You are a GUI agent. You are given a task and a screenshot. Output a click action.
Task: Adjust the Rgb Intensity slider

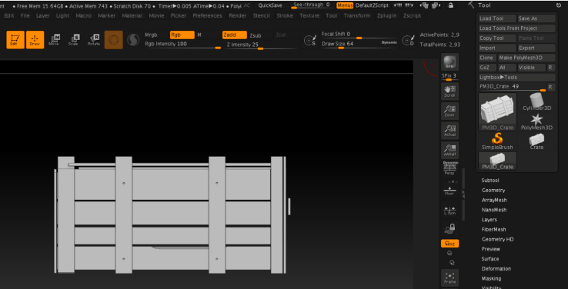pyautogui.click(x=182, y=45)
